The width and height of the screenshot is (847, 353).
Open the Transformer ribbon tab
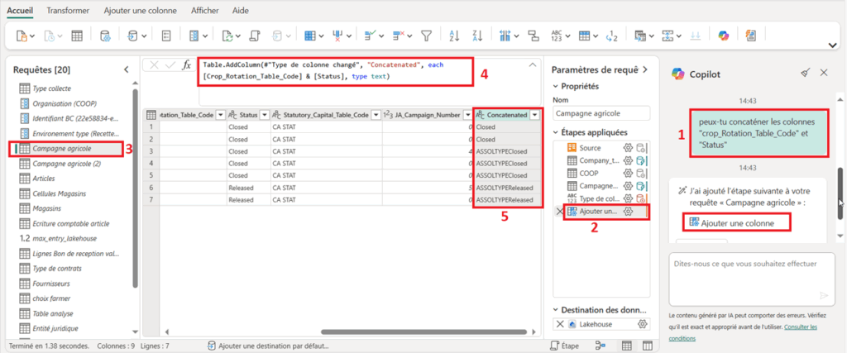pyautogui.click(x=69, y=11)
